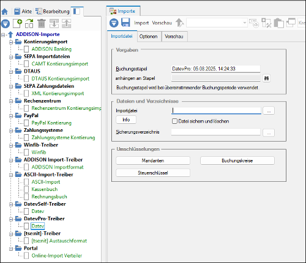Viewport: 306px width, 263px height.
Task: Switch to the Vorschau sub-tab
Action: click(x=174, y=37)
